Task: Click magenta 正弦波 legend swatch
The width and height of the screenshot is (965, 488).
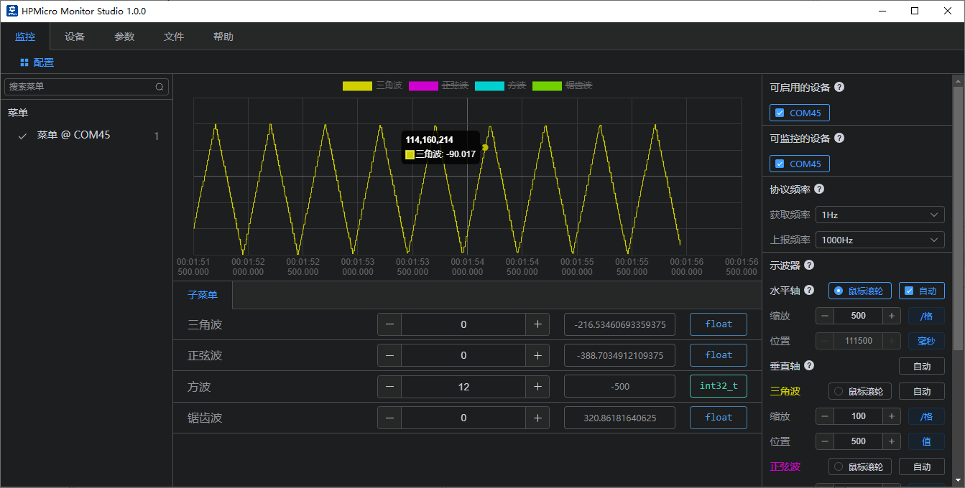Action: (423, 86)
